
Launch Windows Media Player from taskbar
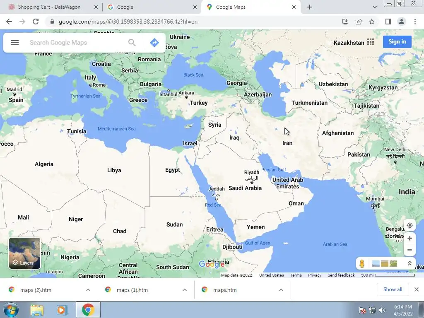pos(61,310)
